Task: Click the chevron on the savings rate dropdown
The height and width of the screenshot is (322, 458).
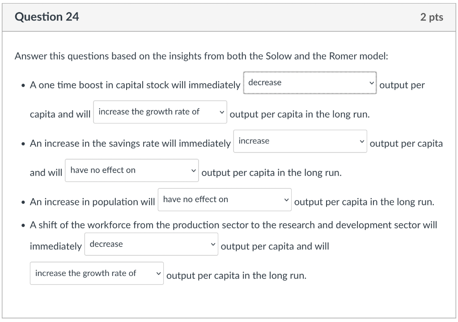Action: tap(362, 141)
